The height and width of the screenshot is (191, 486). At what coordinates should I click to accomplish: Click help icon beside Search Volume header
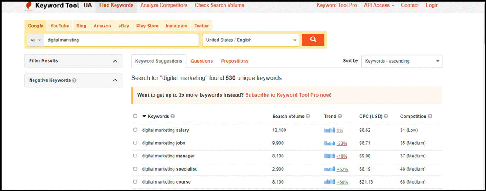[x=308, y=117]
